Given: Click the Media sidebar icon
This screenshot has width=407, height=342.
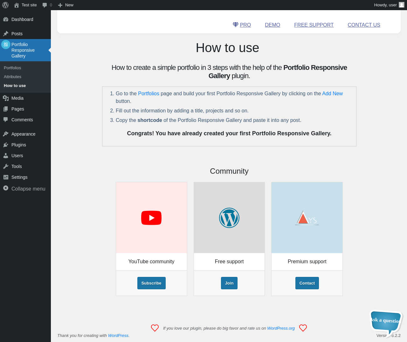Looking at the screenshot, I should 6,98.
